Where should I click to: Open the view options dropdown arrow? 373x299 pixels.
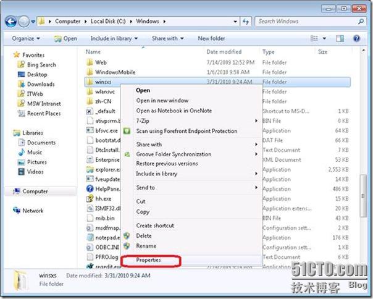(x=324, y=38)
